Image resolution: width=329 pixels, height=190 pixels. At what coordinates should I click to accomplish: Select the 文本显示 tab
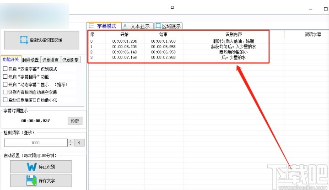pos(137,26)
